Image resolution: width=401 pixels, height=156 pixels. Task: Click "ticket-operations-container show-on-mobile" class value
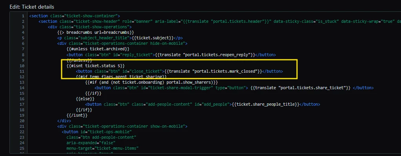(x=134, y=127)
